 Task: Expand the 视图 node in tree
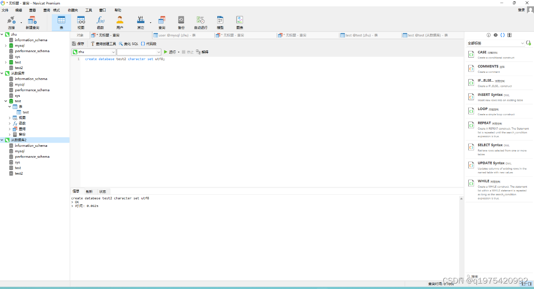[10, 118]
